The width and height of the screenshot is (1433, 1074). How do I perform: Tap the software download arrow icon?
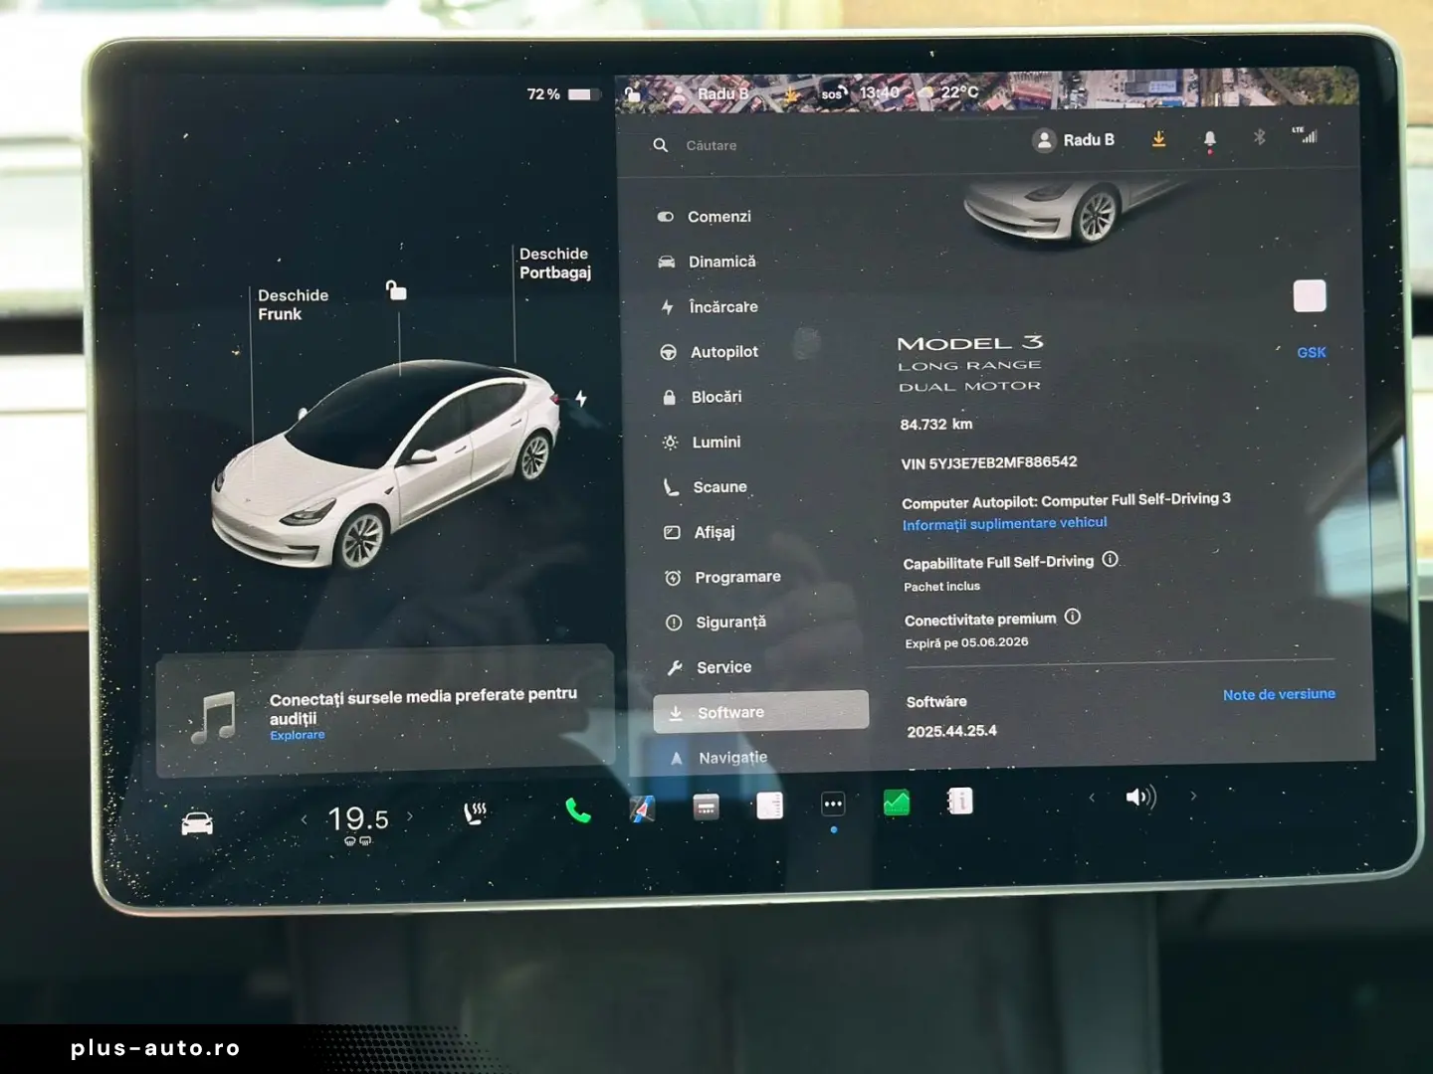1159,139
